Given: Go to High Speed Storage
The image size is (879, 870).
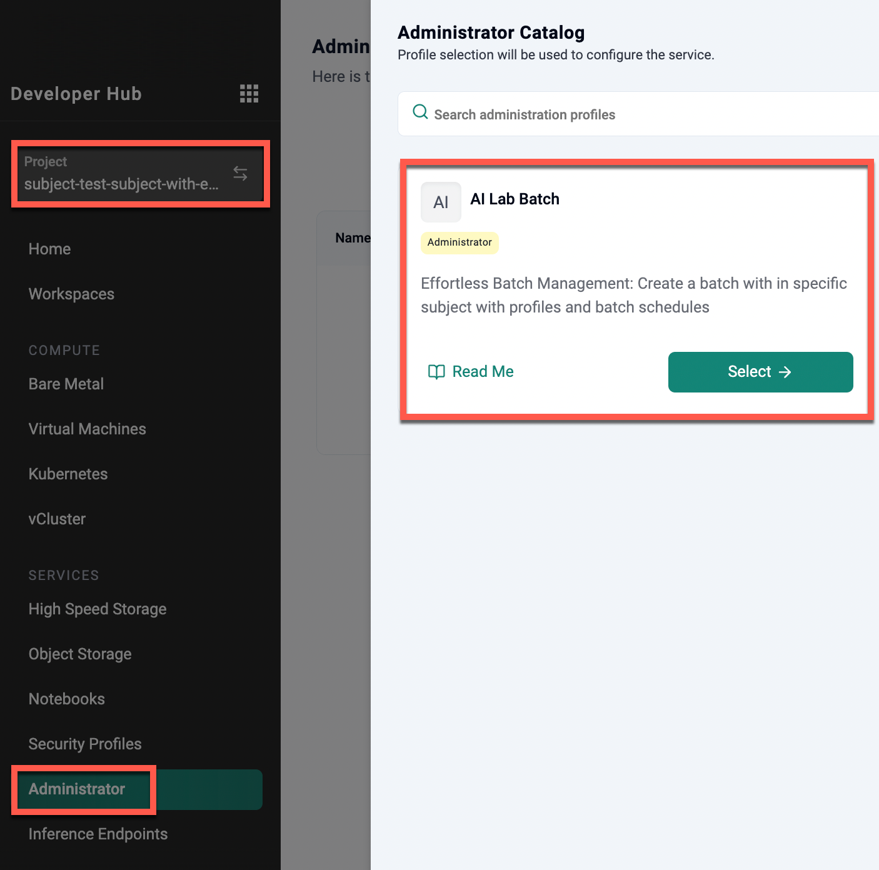Looking at the screenshot, I should 98,609.
